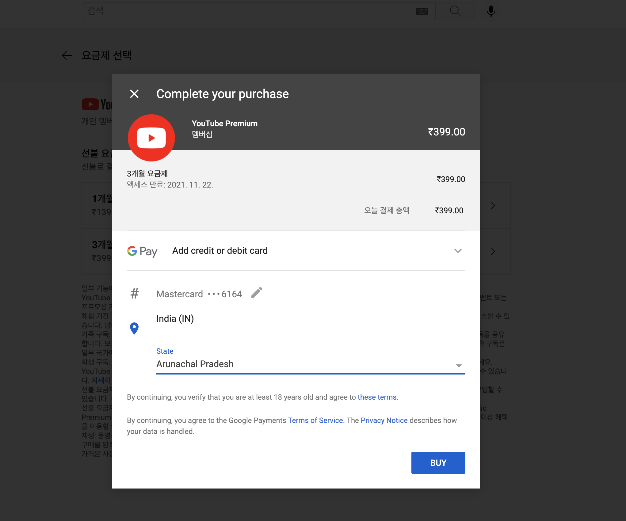Open the Google Payments Terms of Service
This screenshot has width=626, height=521.
pyautogui.click(x=315, y=420)
